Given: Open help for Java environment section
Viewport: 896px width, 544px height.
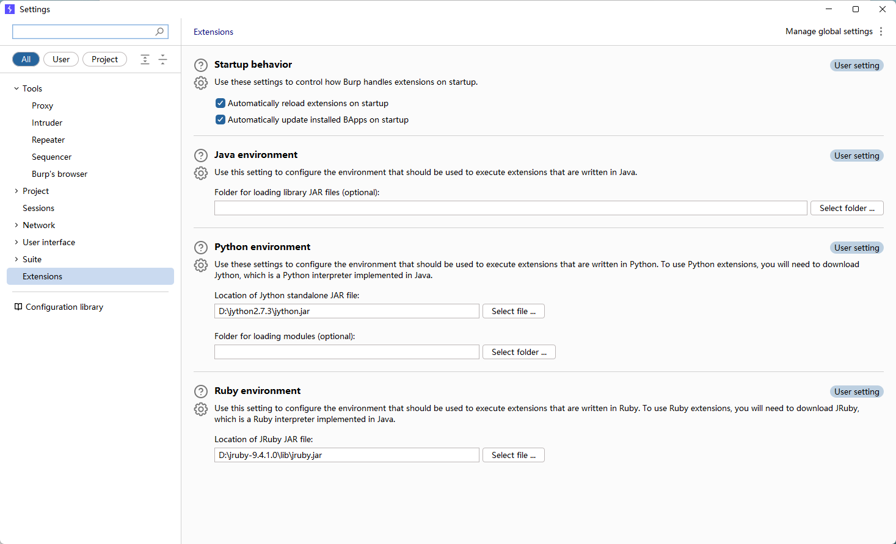Looking at the screenshot, I should [x=201, y=156].
